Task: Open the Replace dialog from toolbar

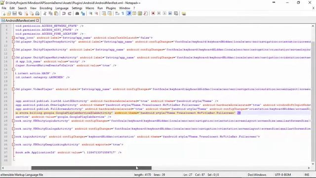Action: point(82,13)
